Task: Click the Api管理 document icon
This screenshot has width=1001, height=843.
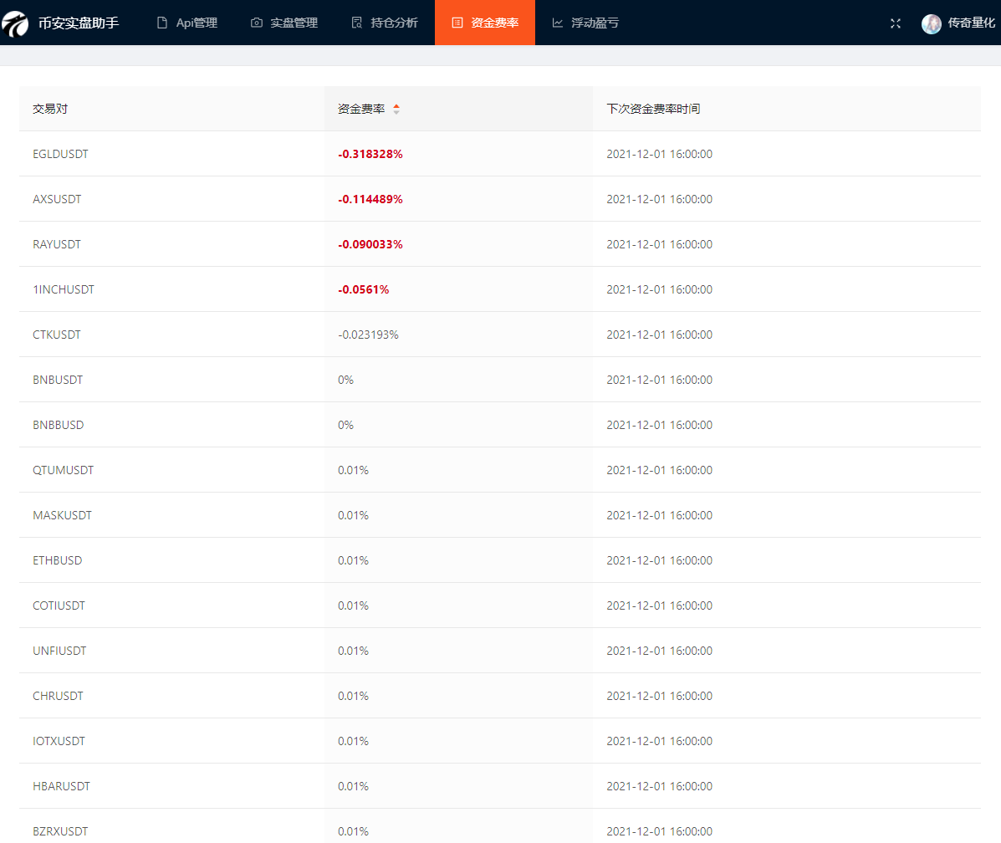Action: (x=162, y=23)
